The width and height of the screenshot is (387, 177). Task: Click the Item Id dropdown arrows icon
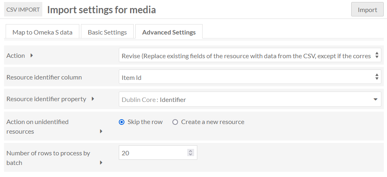click(377, 77)
